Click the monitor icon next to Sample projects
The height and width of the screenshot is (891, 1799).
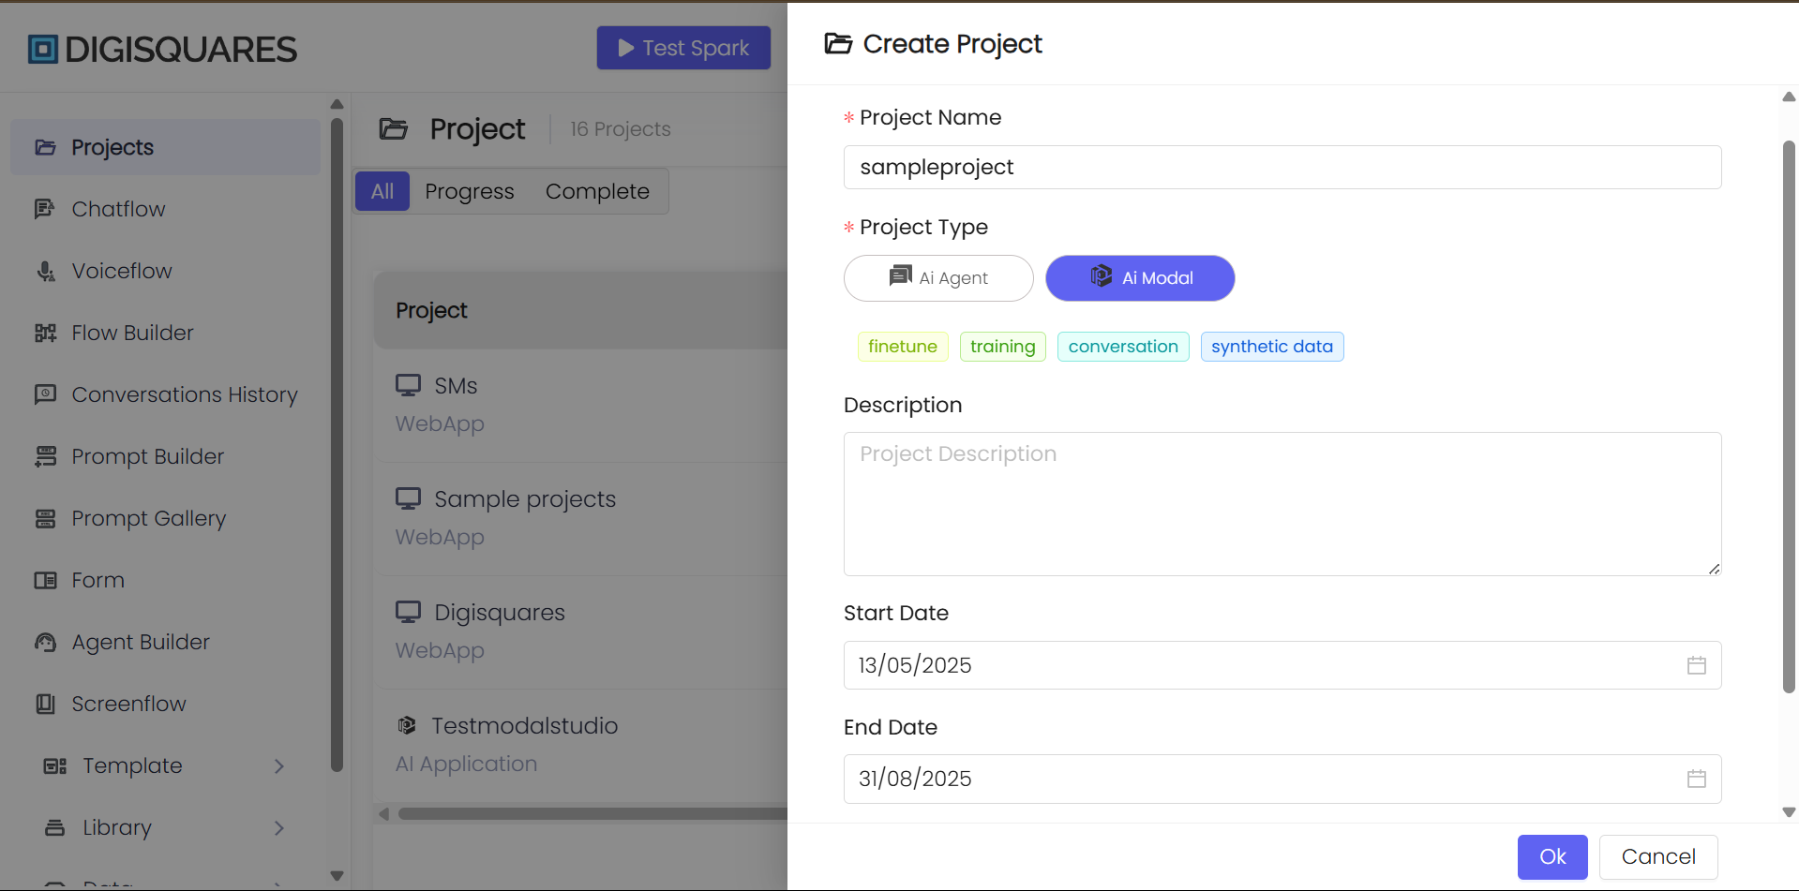click(408, 498)
